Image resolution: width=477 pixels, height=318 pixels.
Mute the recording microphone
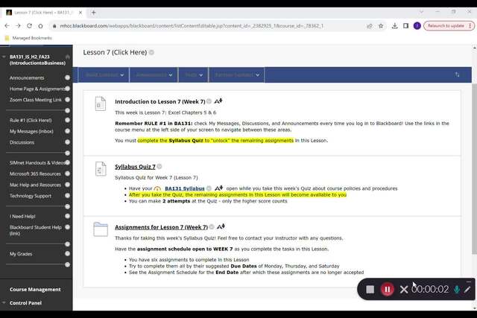click(x=457, y=289)
